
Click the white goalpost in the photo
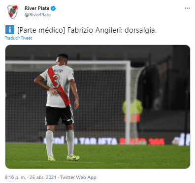(x=128, y=102)
